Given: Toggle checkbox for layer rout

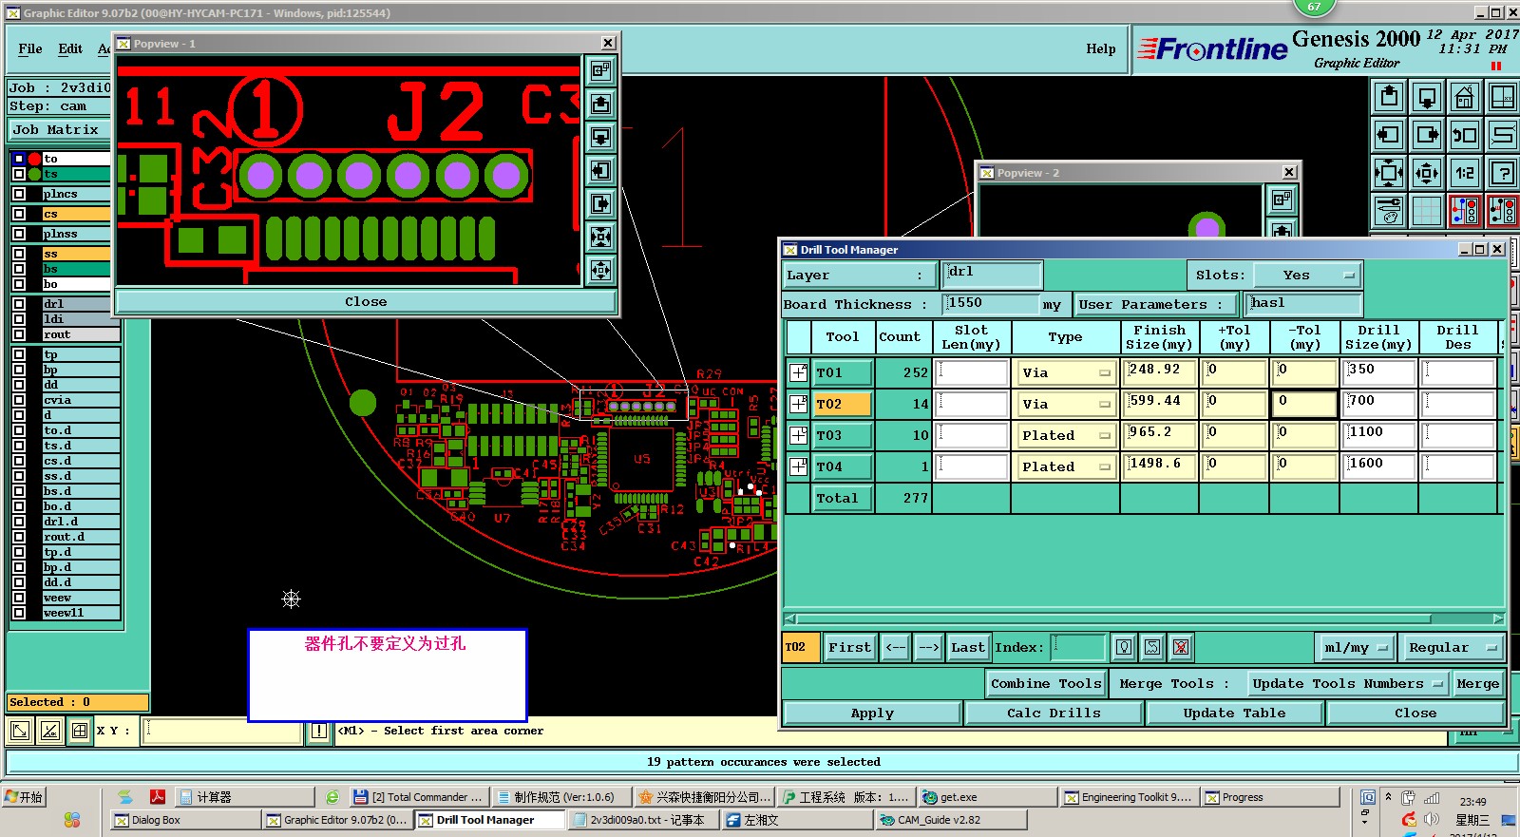Looking at the screenshot, I should [x=19, y=334].
